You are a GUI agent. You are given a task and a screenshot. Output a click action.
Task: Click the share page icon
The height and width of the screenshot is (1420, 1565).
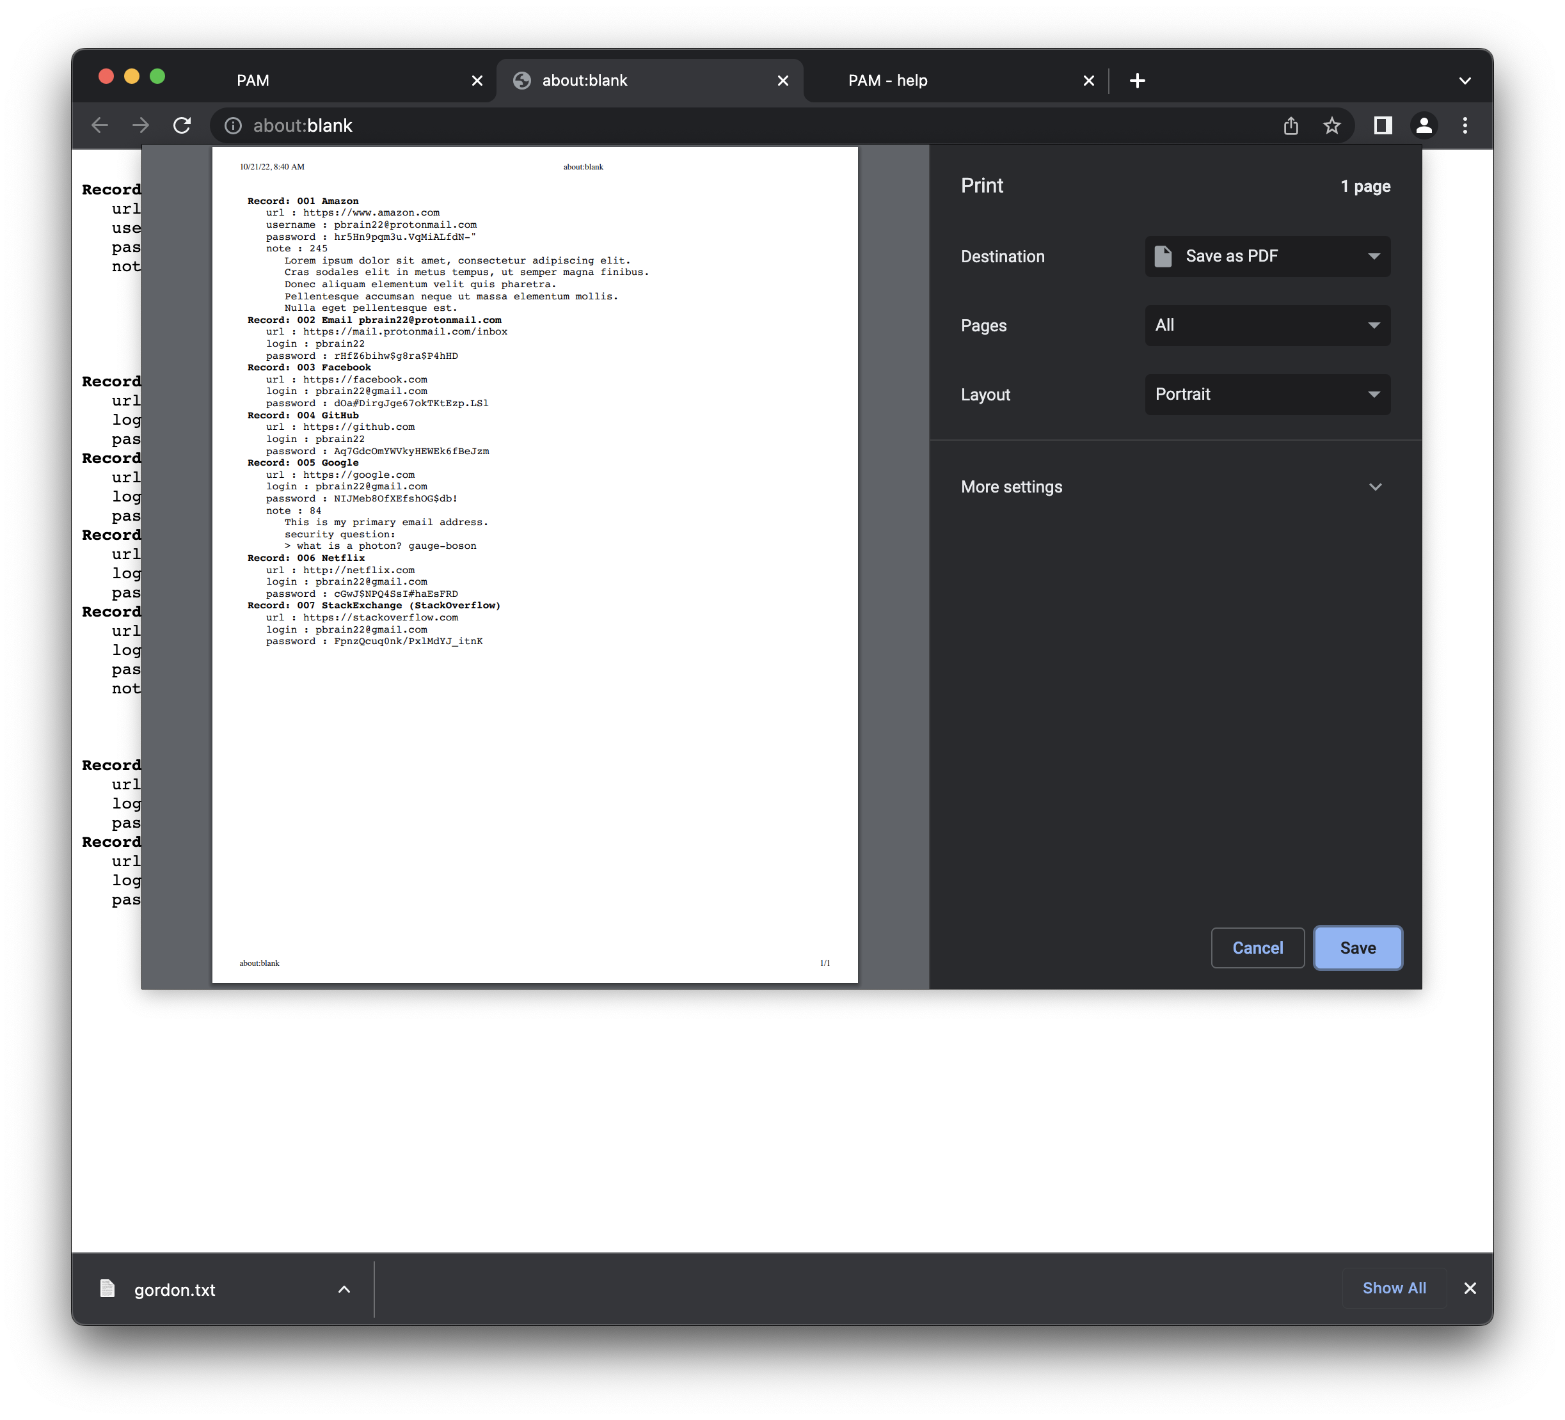(1290, 126)
